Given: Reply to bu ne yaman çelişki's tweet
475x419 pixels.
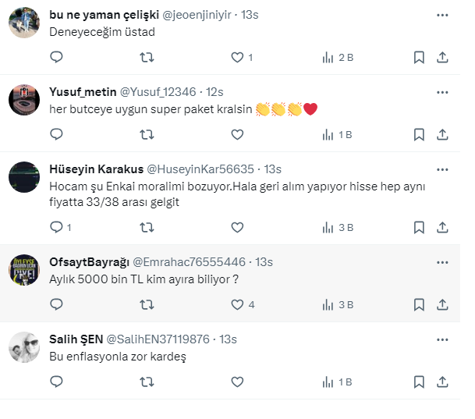Looking at the screenshot, I should point(56,57).
